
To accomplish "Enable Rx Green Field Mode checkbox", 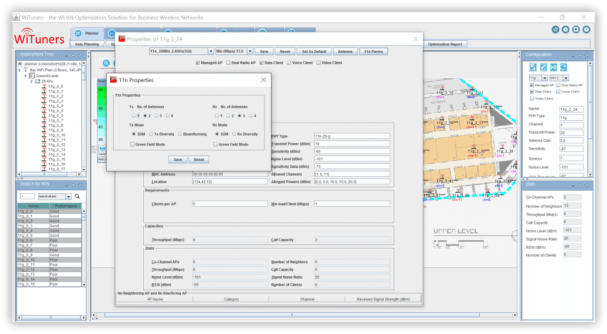I will pyautogui.click(x=215, y=144).
